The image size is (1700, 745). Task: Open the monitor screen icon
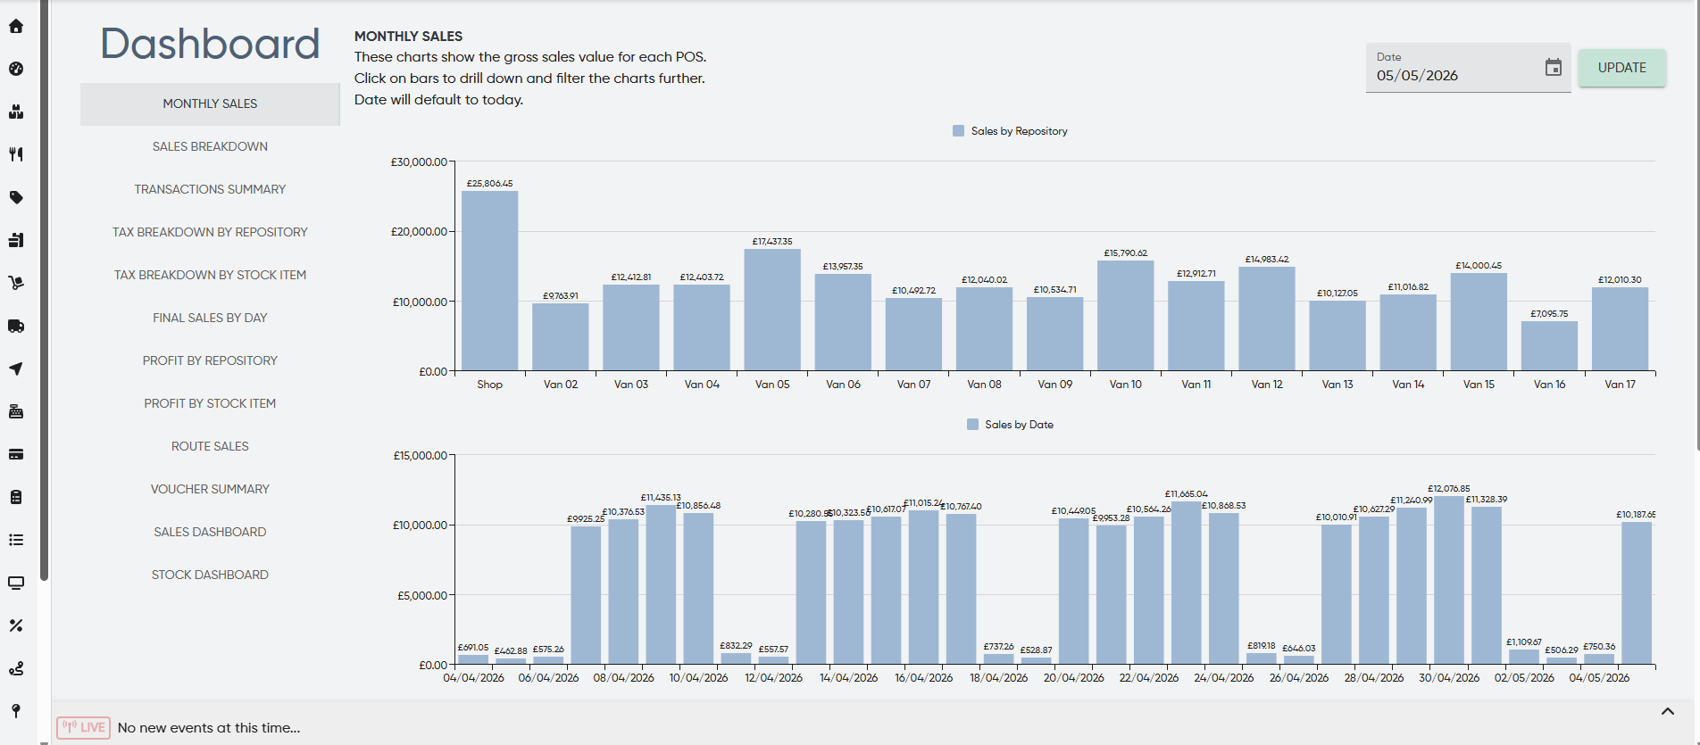tap(16, 583)
